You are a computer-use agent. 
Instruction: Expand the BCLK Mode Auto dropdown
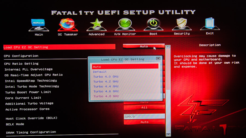(144, 122)
